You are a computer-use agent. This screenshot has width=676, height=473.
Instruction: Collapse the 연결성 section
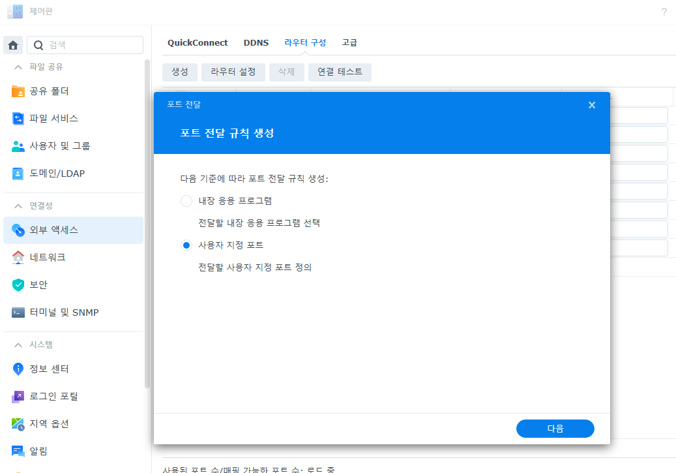(18, 206)
